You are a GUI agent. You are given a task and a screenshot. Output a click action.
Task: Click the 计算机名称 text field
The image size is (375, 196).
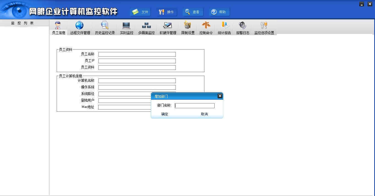point(137,81)
